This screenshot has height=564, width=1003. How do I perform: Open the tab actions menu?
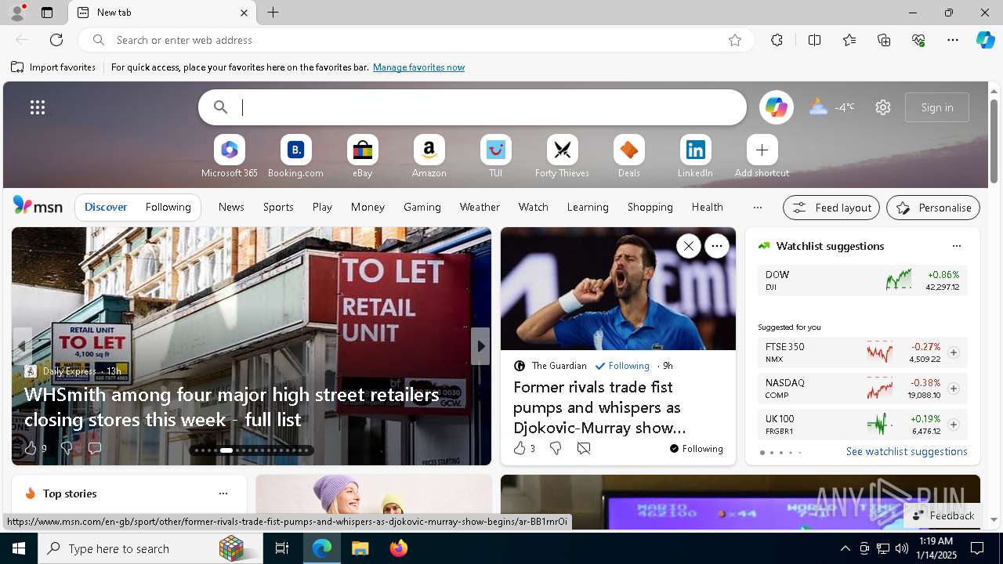point(47,13)
